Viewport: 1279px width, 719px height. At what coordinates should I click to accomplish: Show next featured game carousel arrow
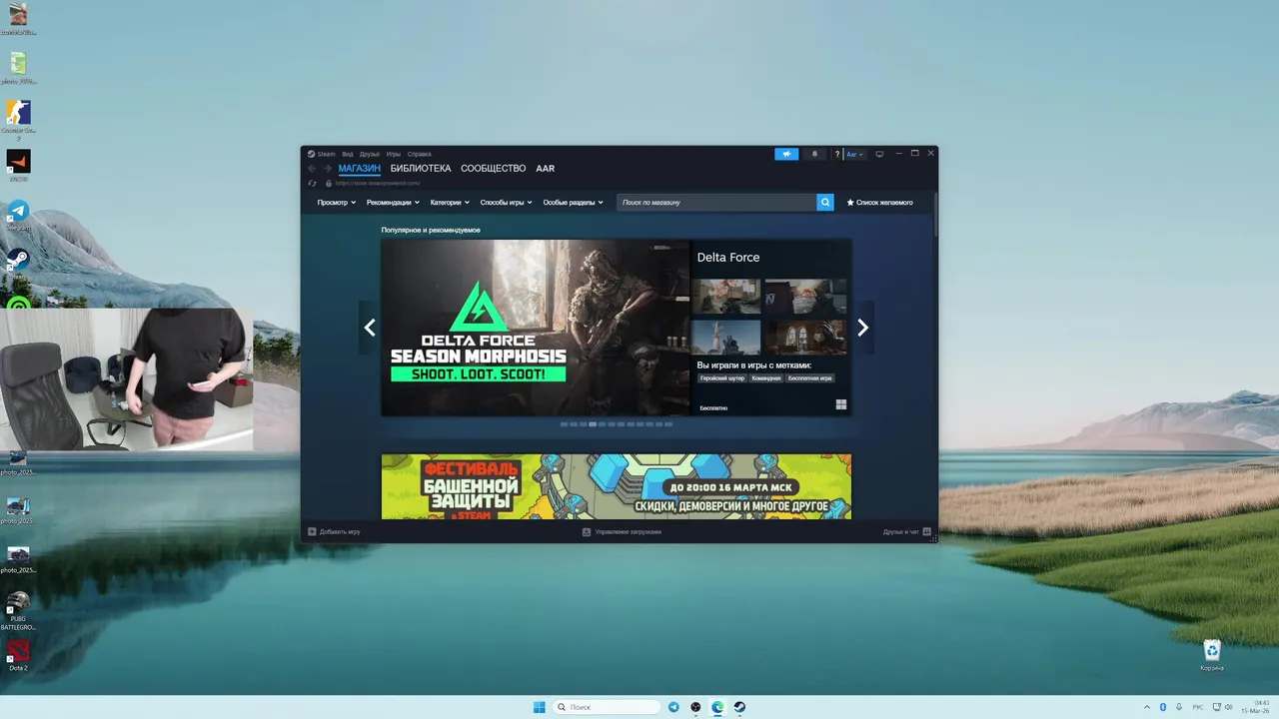[863, 328]
